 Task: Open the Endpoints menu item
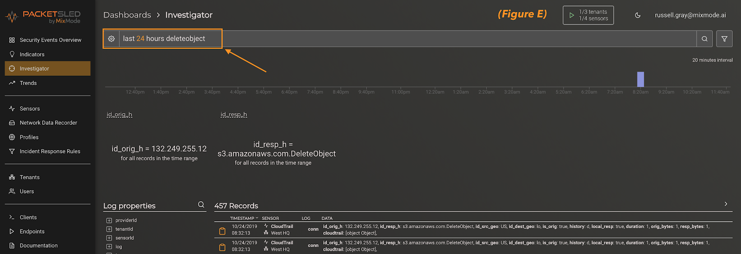pyautogui.click(x=48, y=231)
